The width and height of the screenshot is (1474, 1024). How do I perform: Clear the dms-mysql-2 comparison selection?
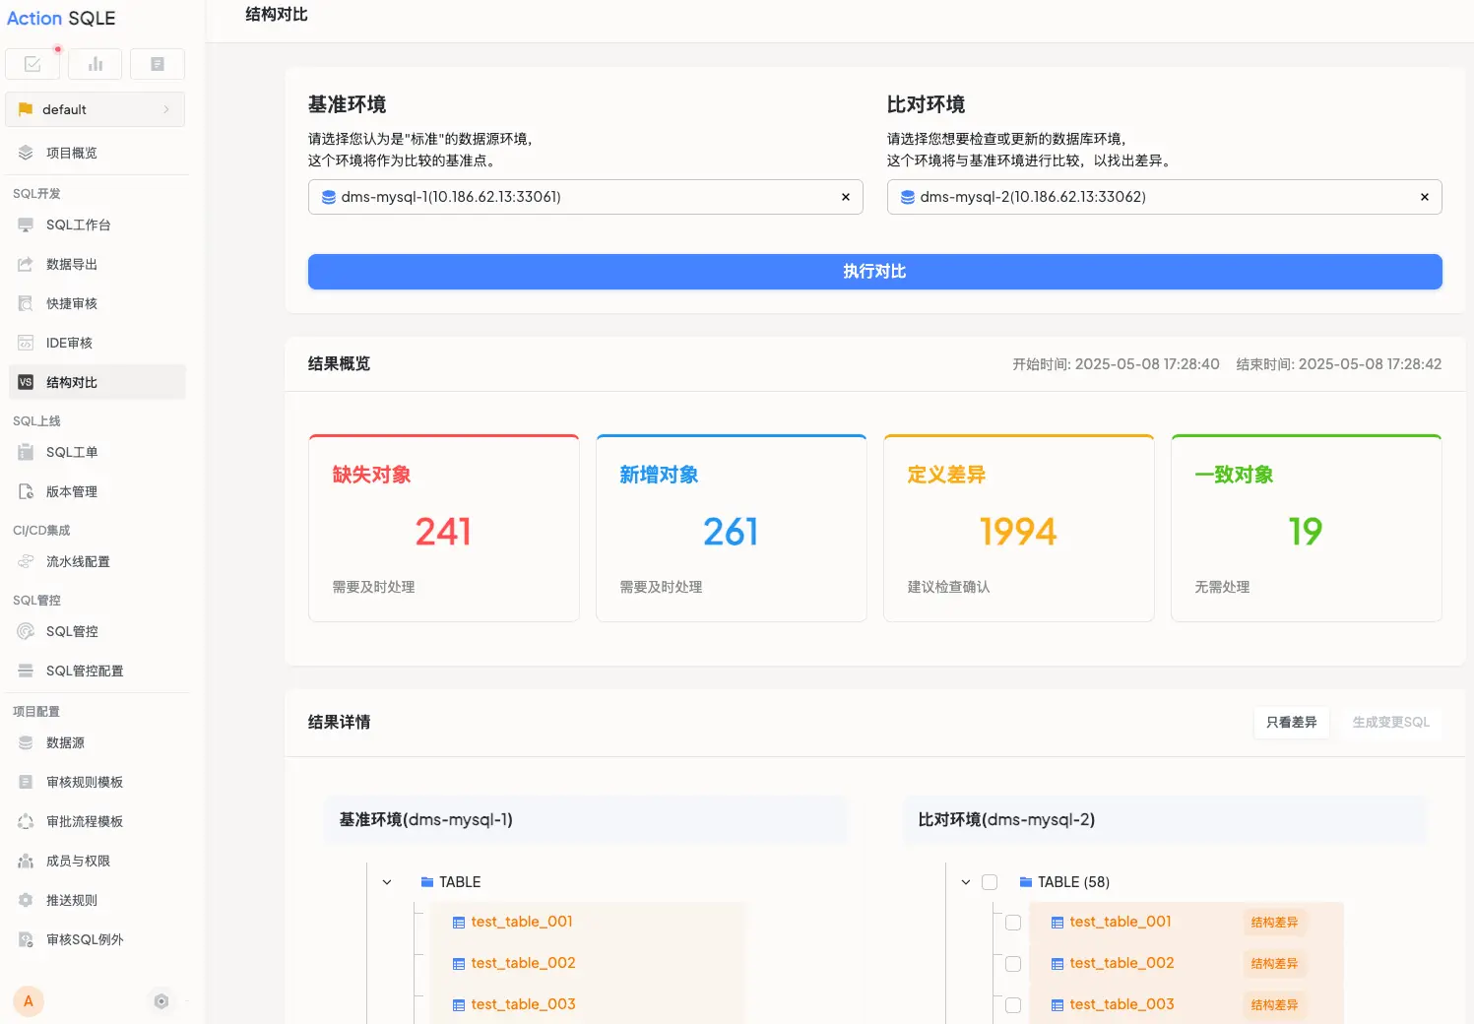1424,197
